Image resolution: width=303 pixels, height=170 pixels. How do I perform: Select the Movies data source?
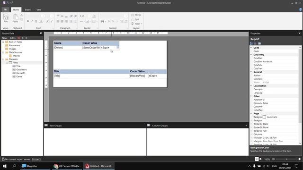tap(16, 56)
